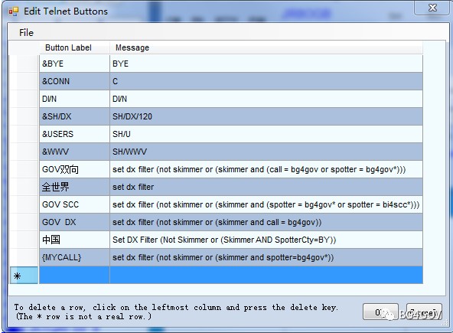Click the empty message cell in new row
This screenshot has height=333, width=453.
point(266,275)
